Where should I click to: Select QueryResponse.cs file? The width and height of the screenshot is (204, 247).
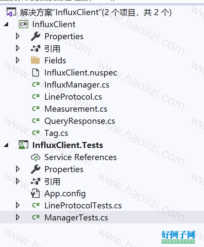[x=80, y=121]
